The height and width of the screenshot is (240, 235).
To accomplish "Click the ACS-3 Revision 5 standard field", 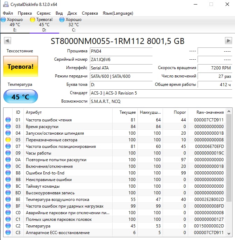I will click(161, 93).
